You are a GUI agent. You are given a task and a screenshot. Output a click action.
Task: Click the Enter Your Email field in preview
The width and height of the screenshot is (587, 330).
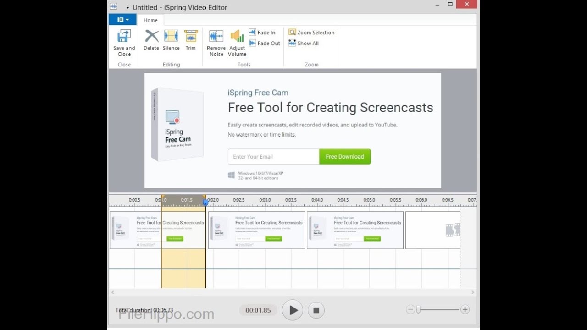coord(273,157)
